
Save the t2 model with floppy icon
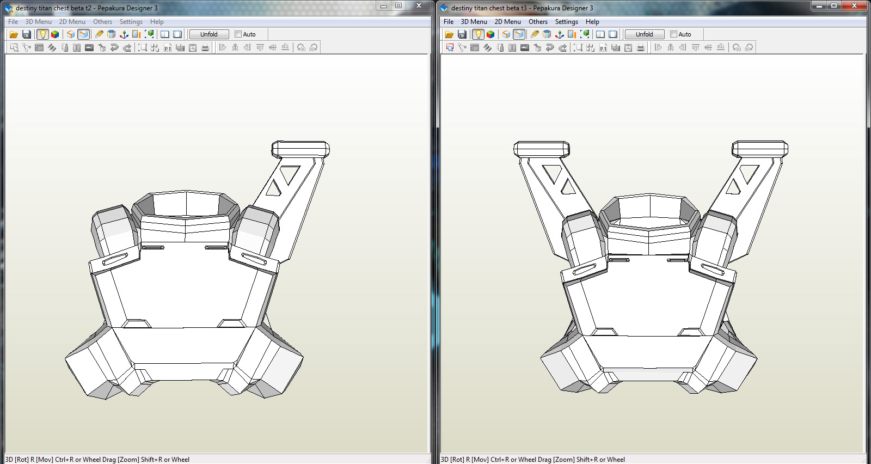pos(26,34)
